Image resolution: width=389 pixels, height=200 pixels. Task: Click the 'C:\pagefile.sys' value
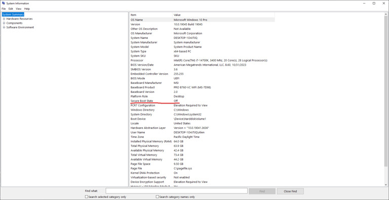point(183,168)
